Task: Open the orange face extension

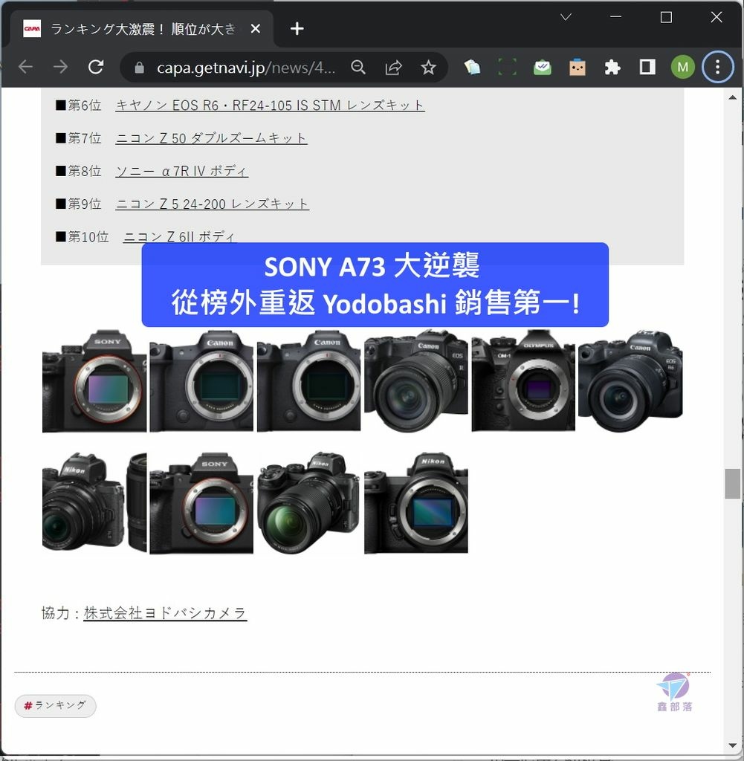Action: point(577,67)
